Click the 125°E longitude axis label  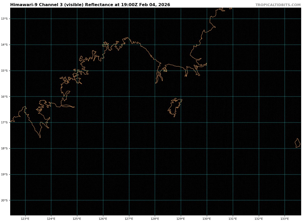(77, 218)
